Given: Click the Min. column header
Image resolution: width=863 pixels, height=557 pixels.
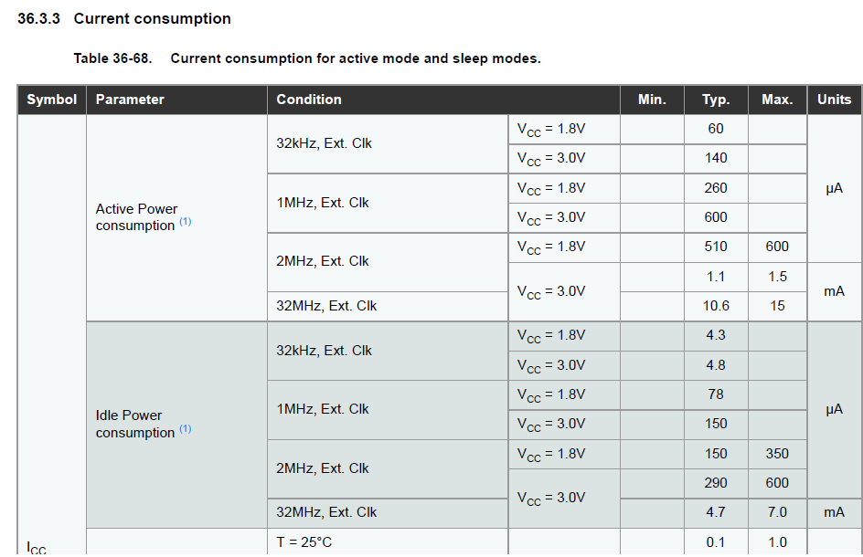Looking at the screenshot, I should click(x=652, y=100).
